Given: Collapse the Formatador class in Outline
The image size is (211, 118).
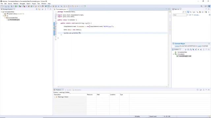Looking at the screenshot, I should point(173,54).
